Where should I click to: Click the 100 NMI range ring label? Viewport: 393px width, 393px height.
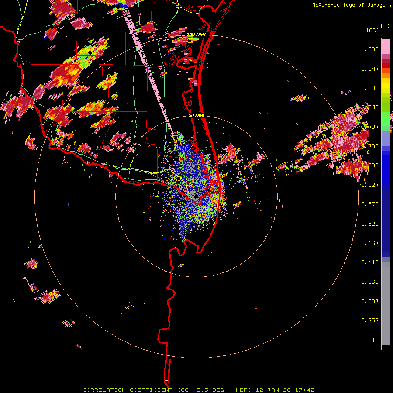click(x=196, y=34)
